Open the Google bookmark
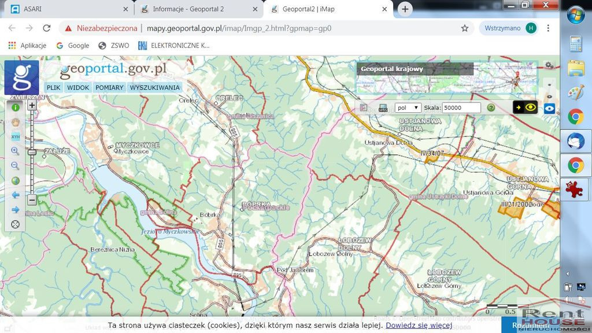The image size is (592, 333). pos(73,45)
